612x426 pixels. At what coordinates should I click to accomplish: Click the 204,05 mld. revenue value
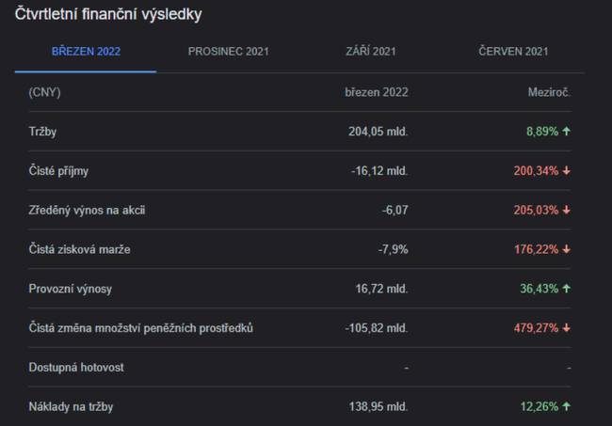pos(378,132)
